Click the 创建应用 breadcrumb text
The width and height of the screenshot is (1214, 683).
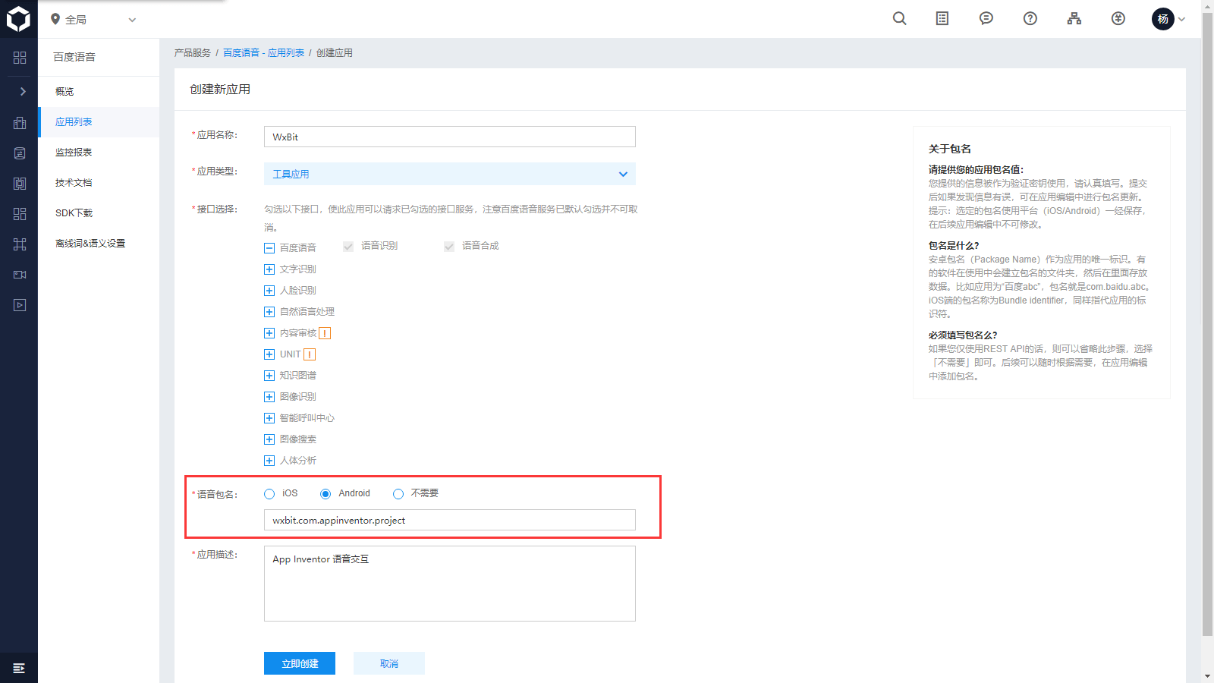click(x=335, y=53)
